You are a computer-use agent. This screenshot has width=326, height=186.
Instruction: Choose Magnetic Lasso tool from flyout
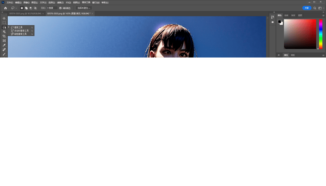[x=21, y=34]
